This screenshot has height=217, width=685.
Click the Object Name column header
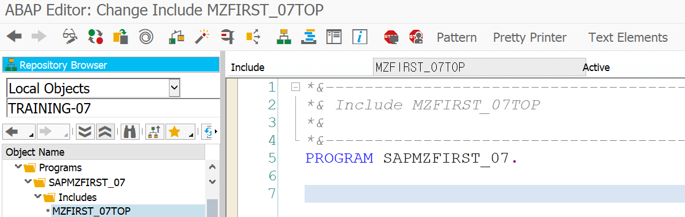tap(104, 152)
